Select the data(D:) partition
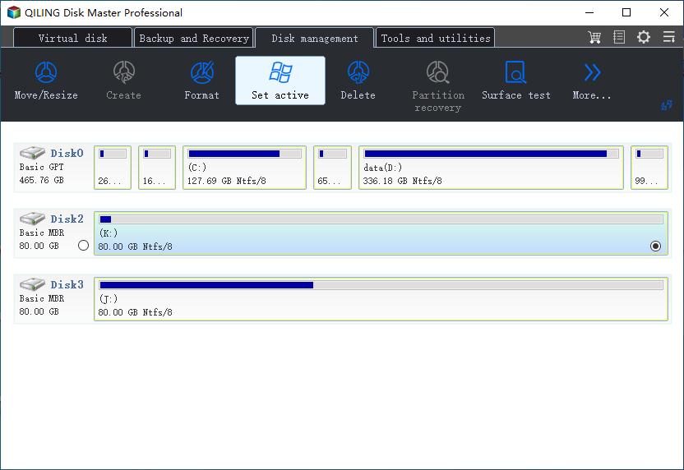This screenshot has height=470, width=684. tap(491, 168)
